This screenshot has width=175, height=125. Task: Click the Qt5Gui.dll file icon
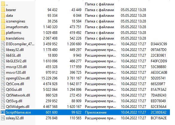tap(3, 90)
